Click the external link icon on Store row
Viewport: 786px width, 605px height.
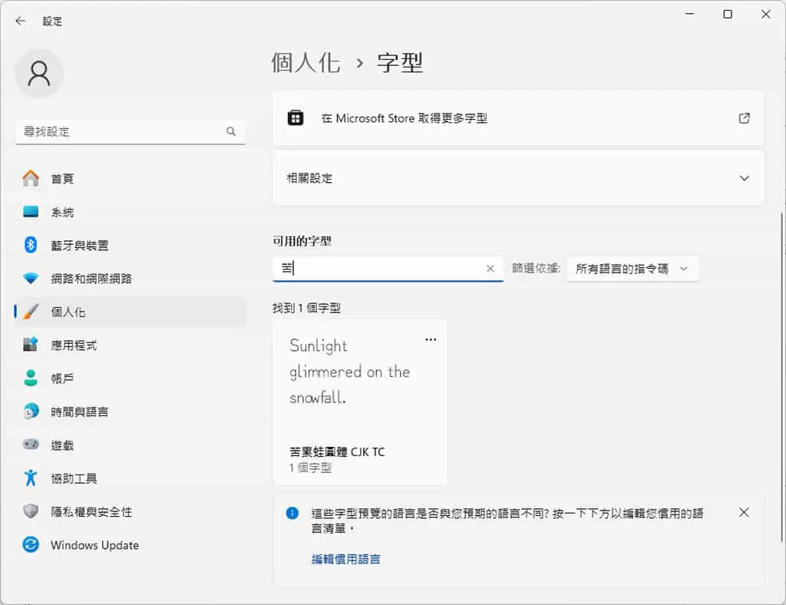pos(745,117)
